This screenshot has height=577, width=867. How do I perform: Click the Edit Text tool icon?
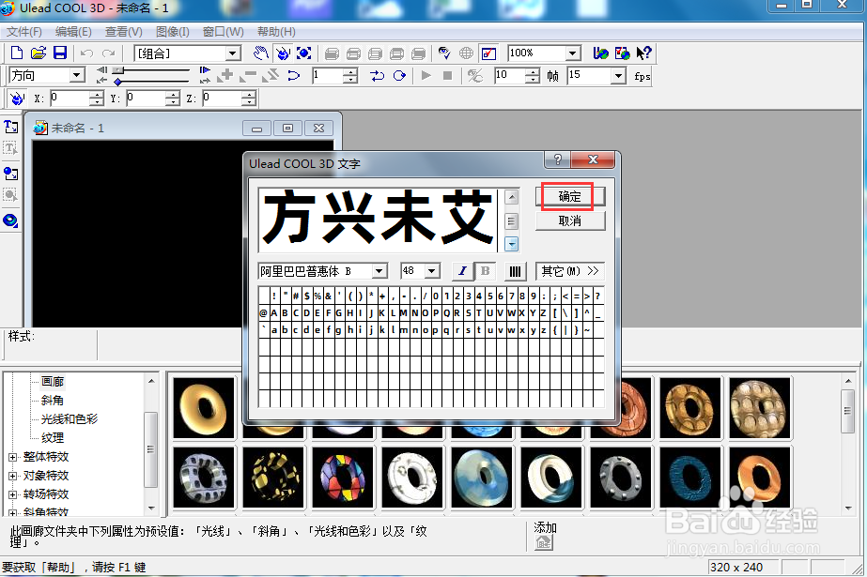click(10, 148)
